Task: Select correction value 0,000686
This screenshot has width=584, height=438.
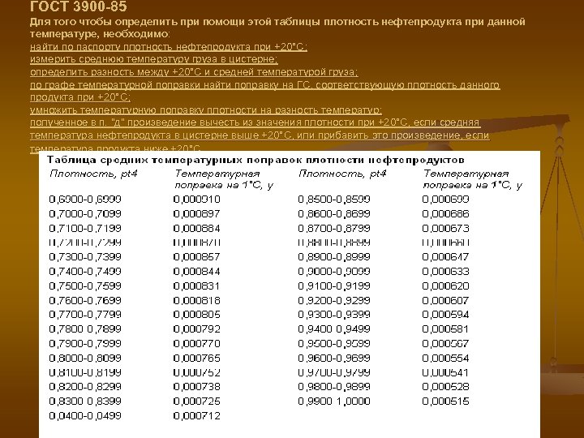Action: [445, 214]
